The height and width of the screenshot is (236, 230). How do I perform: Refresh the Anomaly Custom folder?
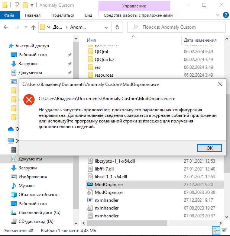coord(117,27)
